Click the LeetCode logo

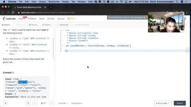[x=9, y=18]
